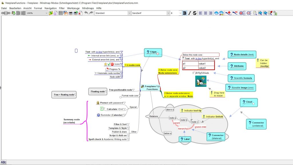293x165 pixels.
Task: Toggle the fold circle left of Format node core
Action: pyautogui.click(x=120, y=97)
